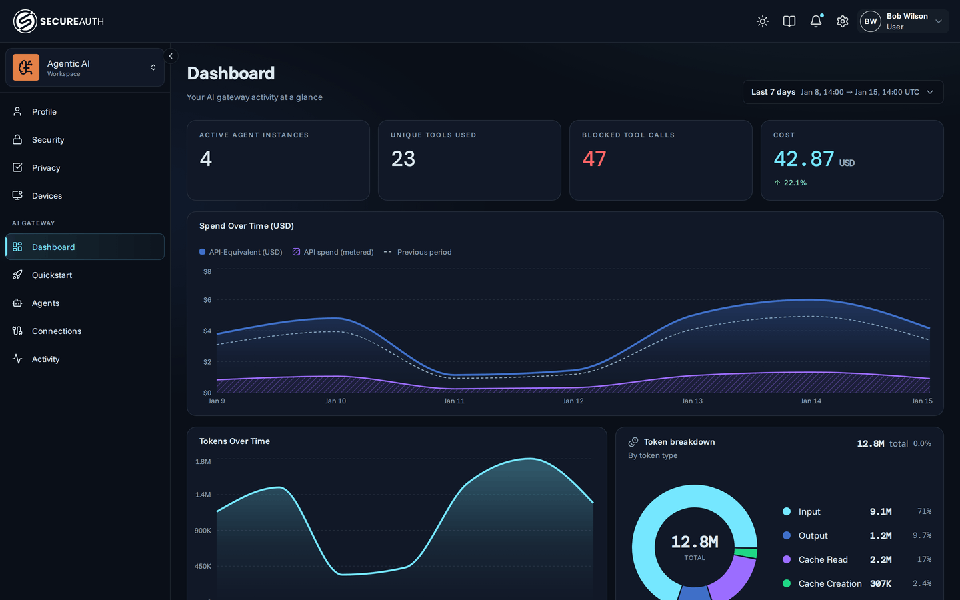Click the Agents robot icon

click(17, 303)
